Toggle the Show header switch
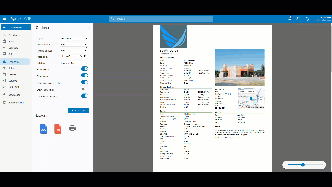 85,69
